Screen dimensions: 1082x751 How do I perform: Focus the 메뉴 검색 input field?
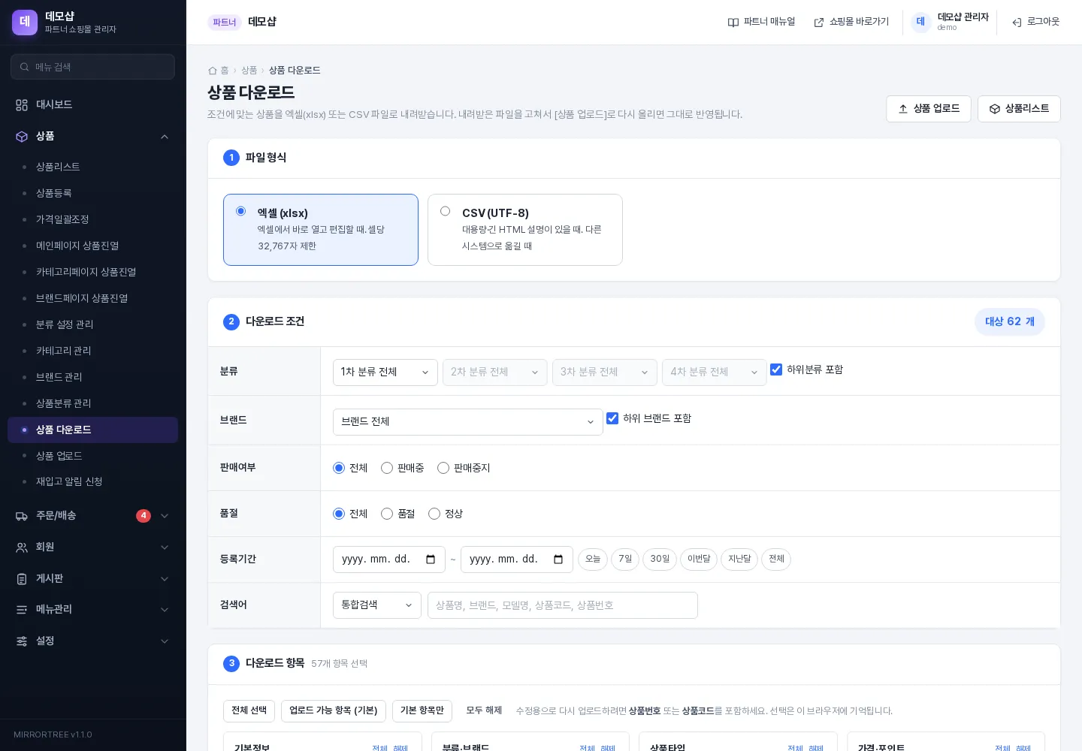coord(92,67)
